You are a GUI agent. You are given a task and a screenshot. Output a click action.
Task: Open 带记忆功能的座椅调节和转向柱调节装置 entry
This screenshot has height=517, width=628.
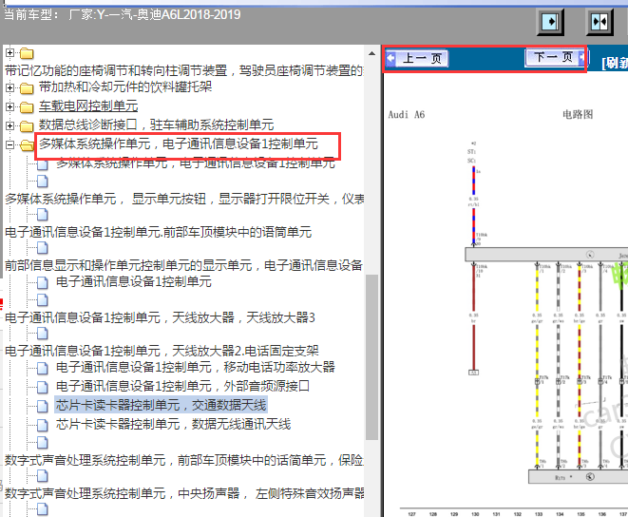(183, 70)
